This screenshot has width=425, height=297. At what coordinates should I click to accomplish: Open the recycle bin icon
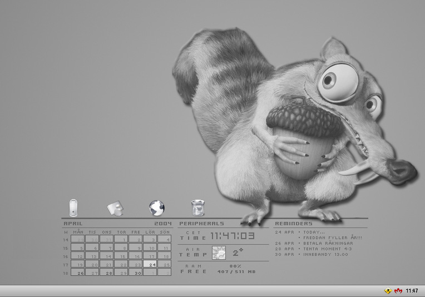click(198, 208)
